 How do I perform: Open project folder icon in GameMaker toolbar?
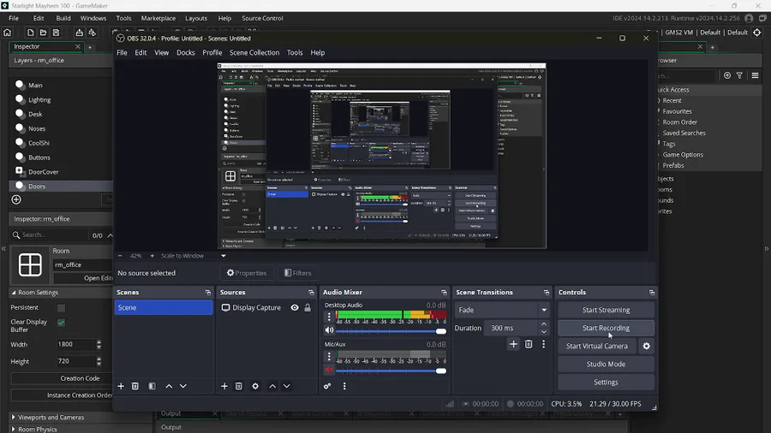pyautogui.click(x=44, y=33)
